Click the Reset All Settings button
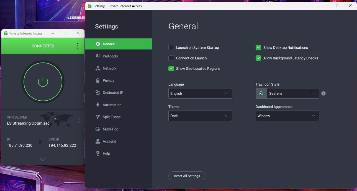The image size is (357, 191). tap(187, 176)
